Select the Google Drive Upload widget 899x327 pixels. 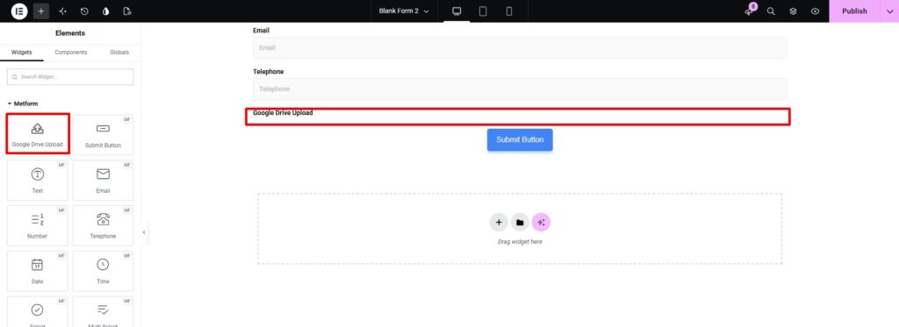pos(37,133)
